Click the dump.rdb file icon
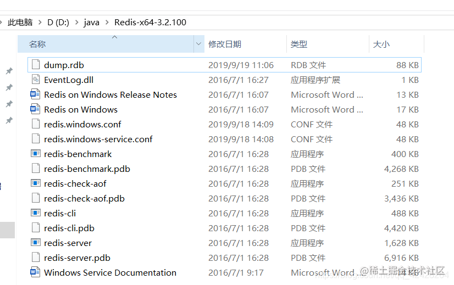 (x=36, y=64)
